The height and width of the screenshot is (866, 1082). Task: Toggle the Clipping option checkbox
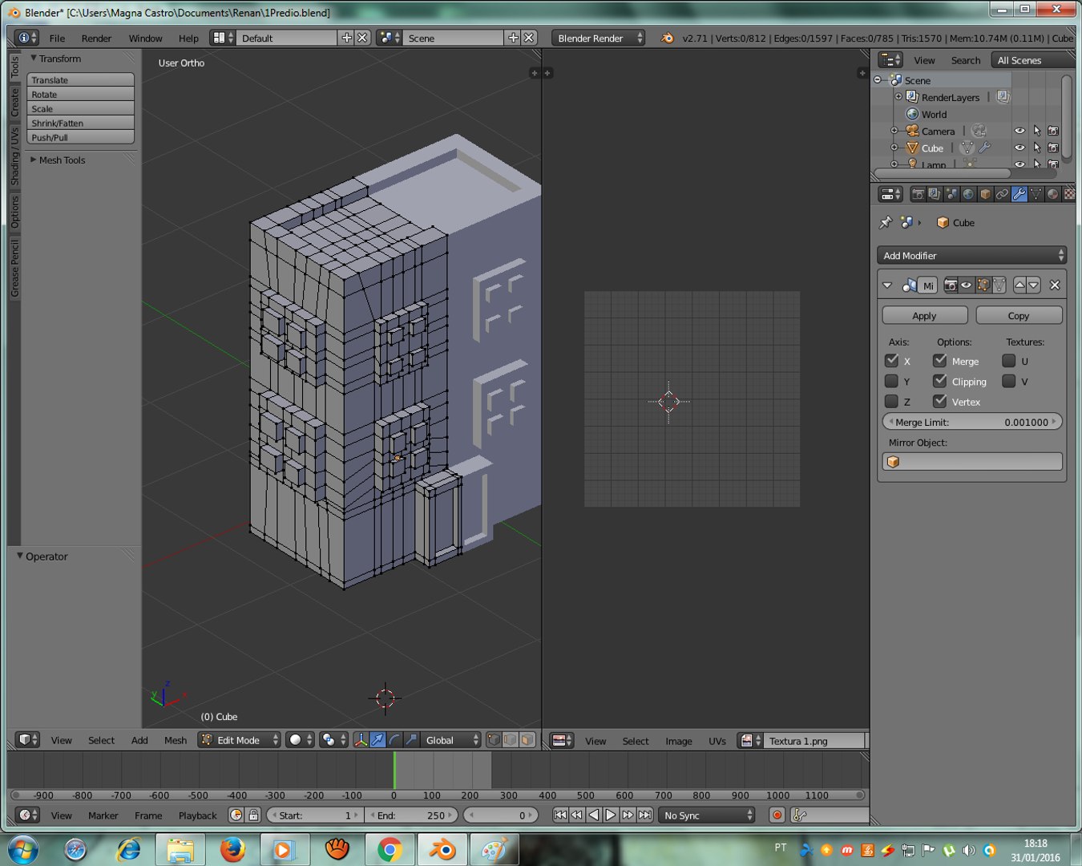[x=940, y=381]
